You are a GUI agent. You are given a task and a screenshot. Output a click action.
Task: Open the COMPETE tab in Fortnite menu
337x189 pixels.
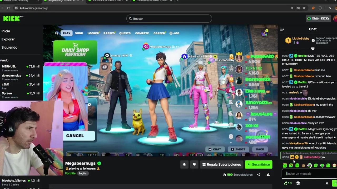(x=142, y=33)
